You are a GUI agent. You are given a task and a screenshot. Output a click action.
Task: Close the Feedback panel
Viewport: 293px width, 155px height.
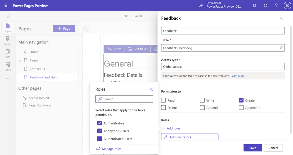pyautogui.click(x=281, y=18)
